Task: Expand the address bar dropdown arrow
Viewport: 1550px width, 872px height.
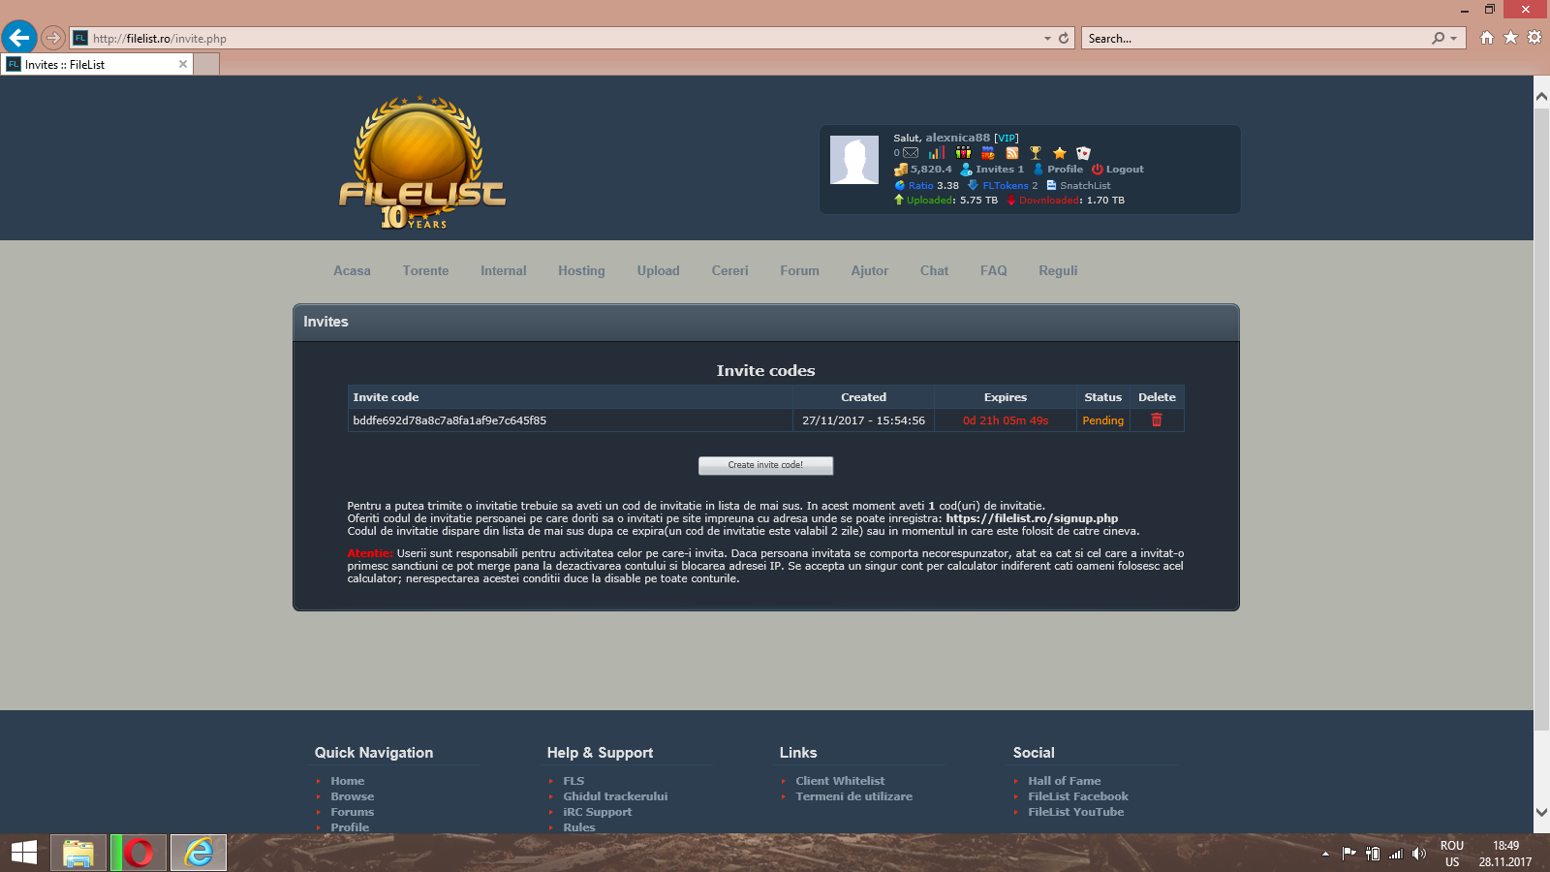Action: click(x=1047, y=39)
